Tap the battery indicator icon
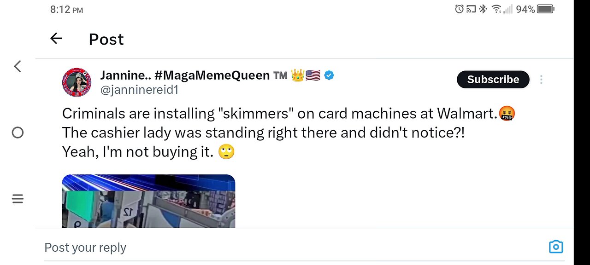 (x=545, y=9)
